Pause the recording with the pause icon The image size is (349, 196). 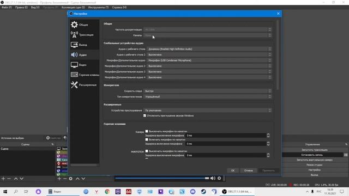click(346, 155)
